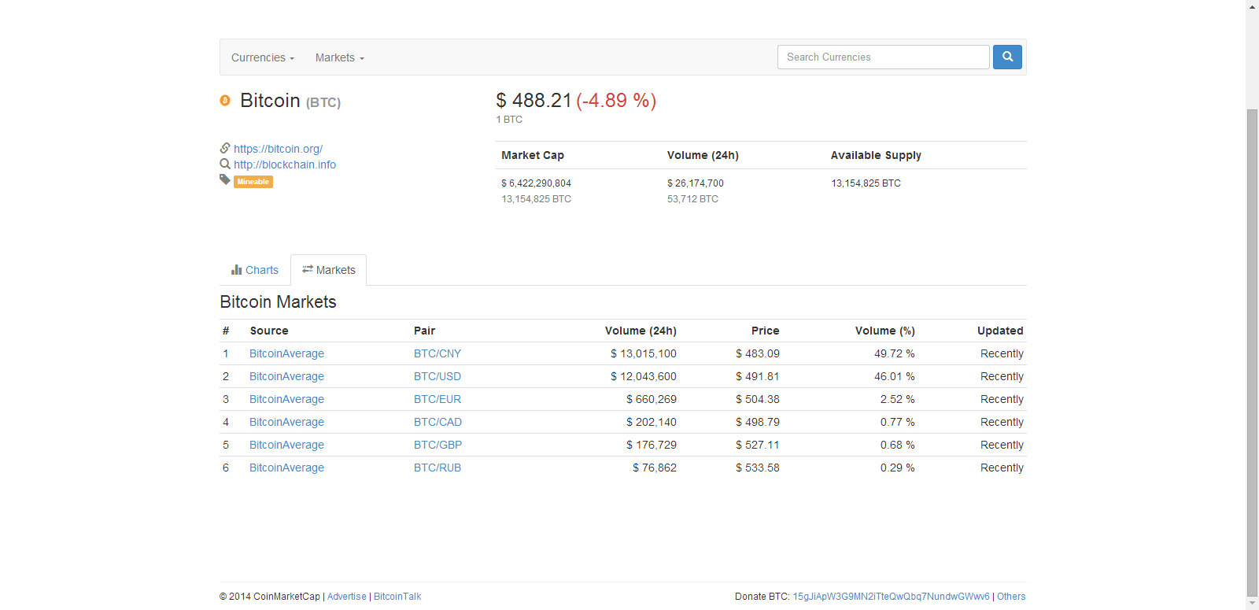1259x610 pixels.
Task: Open BitcoinAverage source in row 4
Action: (286, 422)
